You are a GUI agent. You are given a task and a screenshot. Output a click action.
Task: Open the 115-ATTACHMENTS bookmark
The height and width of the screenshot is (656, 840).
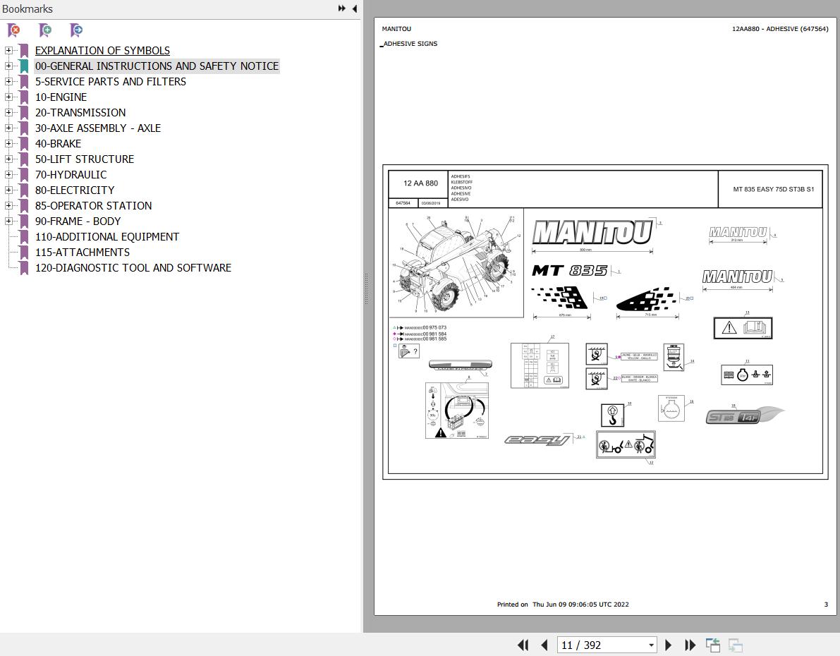tap(83, 253)
